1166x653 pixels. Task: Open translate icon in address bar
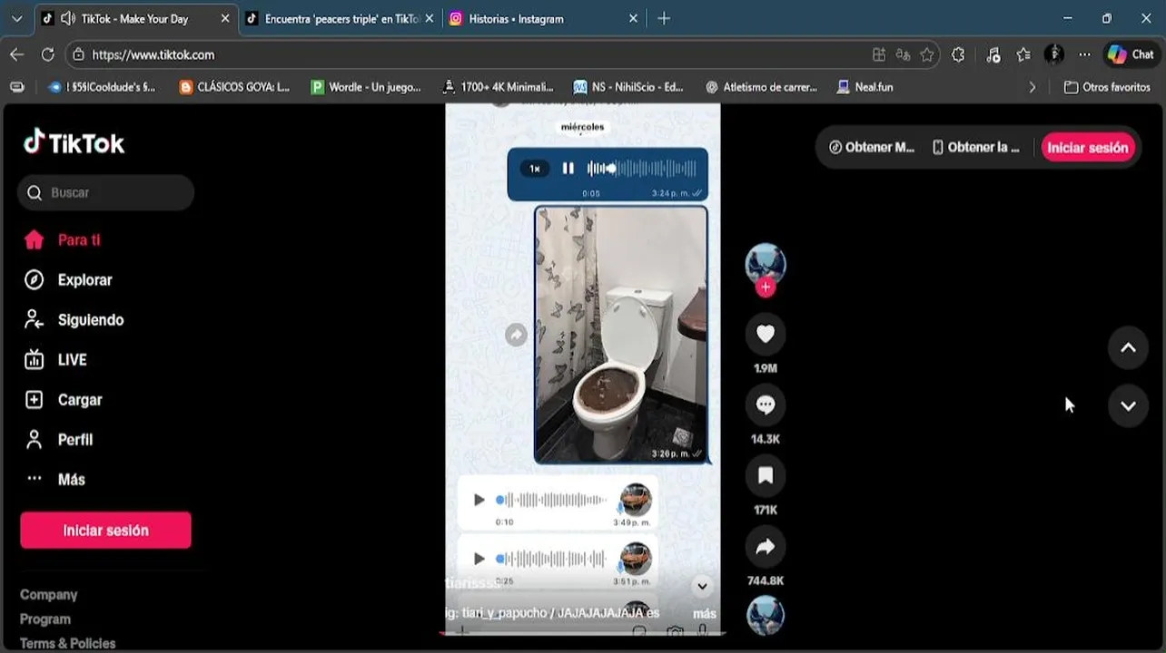point(903,54)
